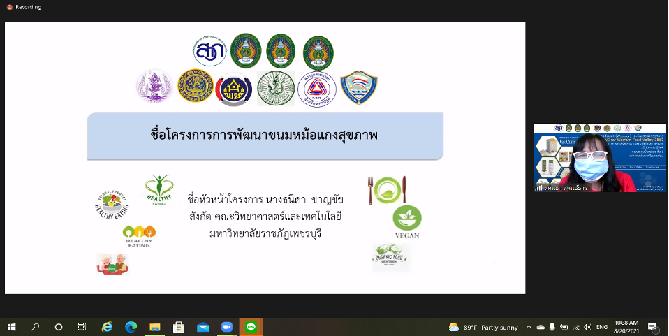This screenshot has width=669, height=336.
Task: Open File Explorer from the taskbar
Action: coord(154,327)
